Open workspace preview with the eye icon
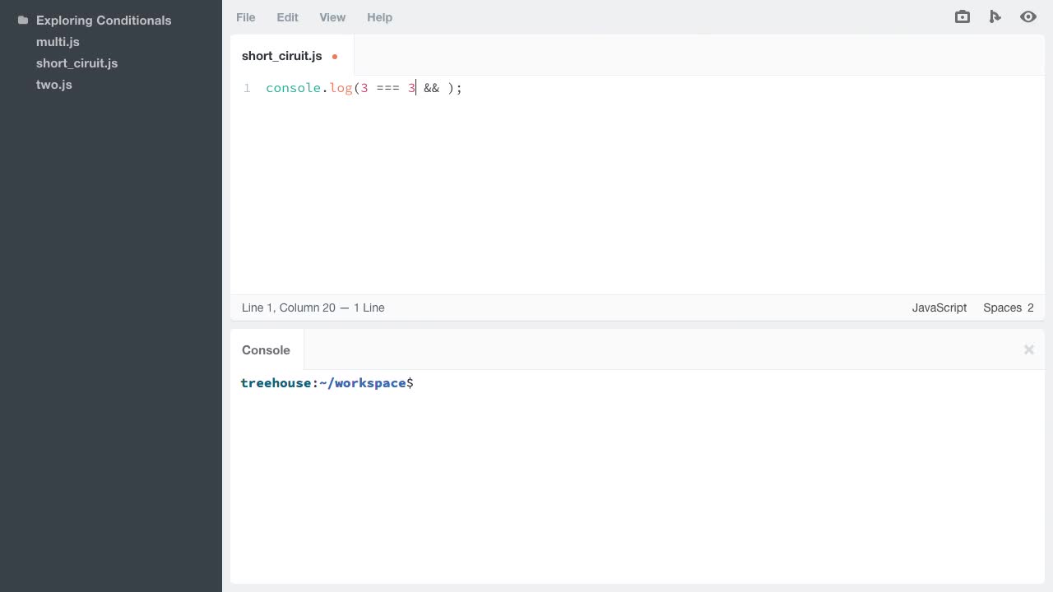The height and width of the screenshot is (592, 1053). [1027, 16]
